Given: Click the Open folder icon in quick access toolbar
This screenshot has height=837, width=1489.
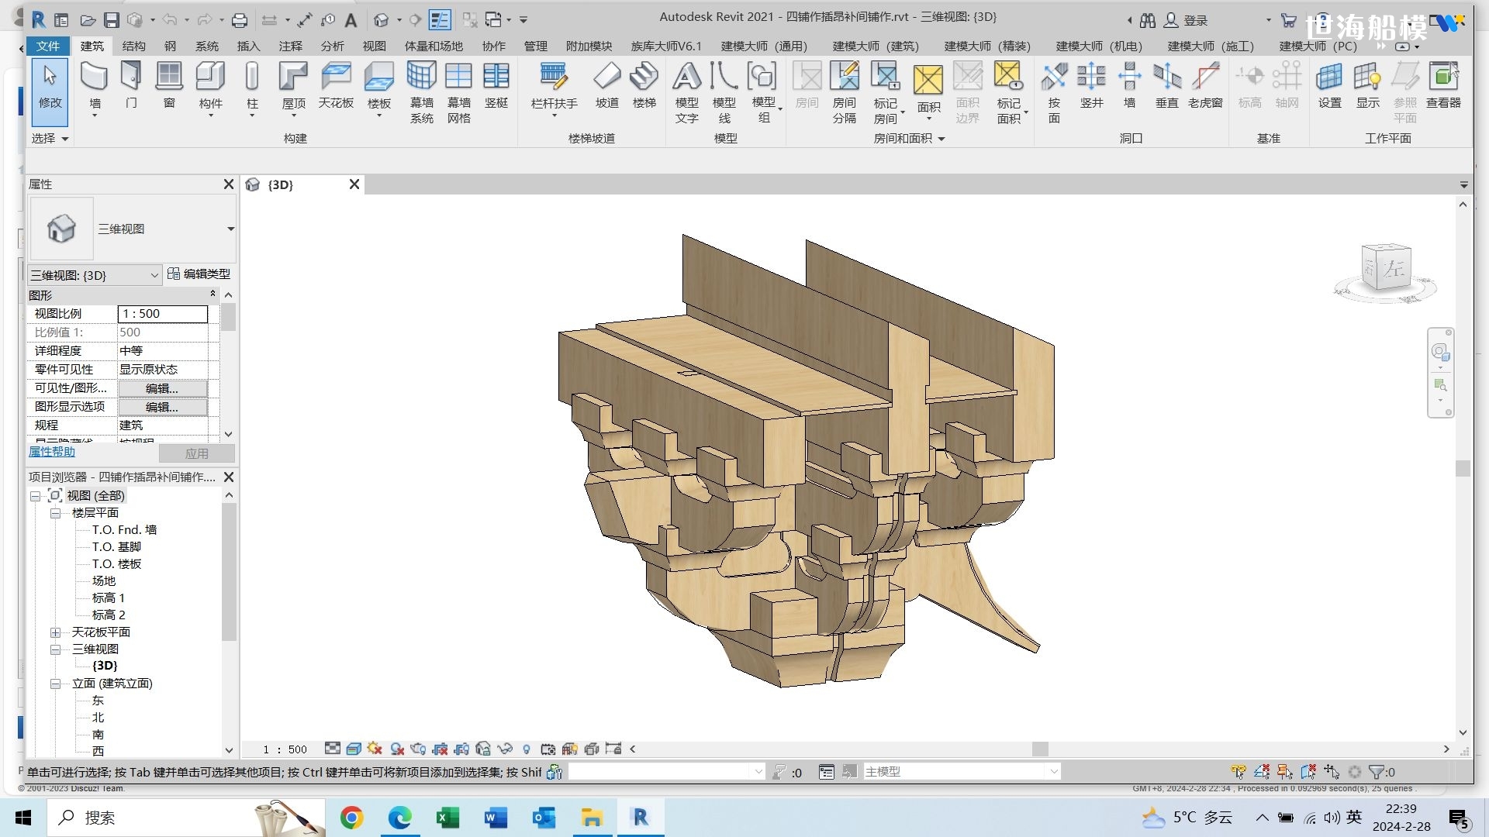Looking at the screenshot, I should pos(88,20).
